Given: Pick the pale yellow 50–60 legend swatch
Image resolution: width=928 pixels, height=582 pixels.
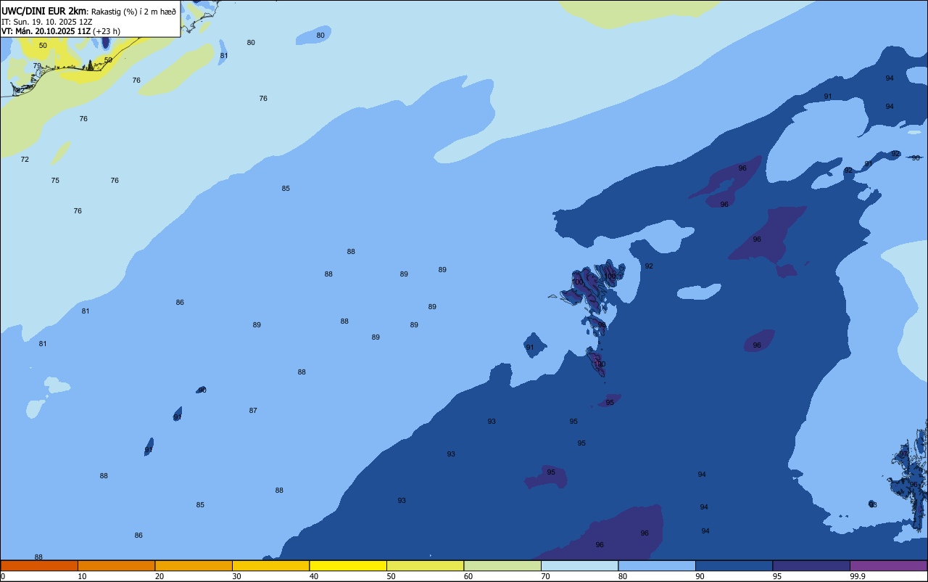Looking at the screenshot, I should (425, 565).
